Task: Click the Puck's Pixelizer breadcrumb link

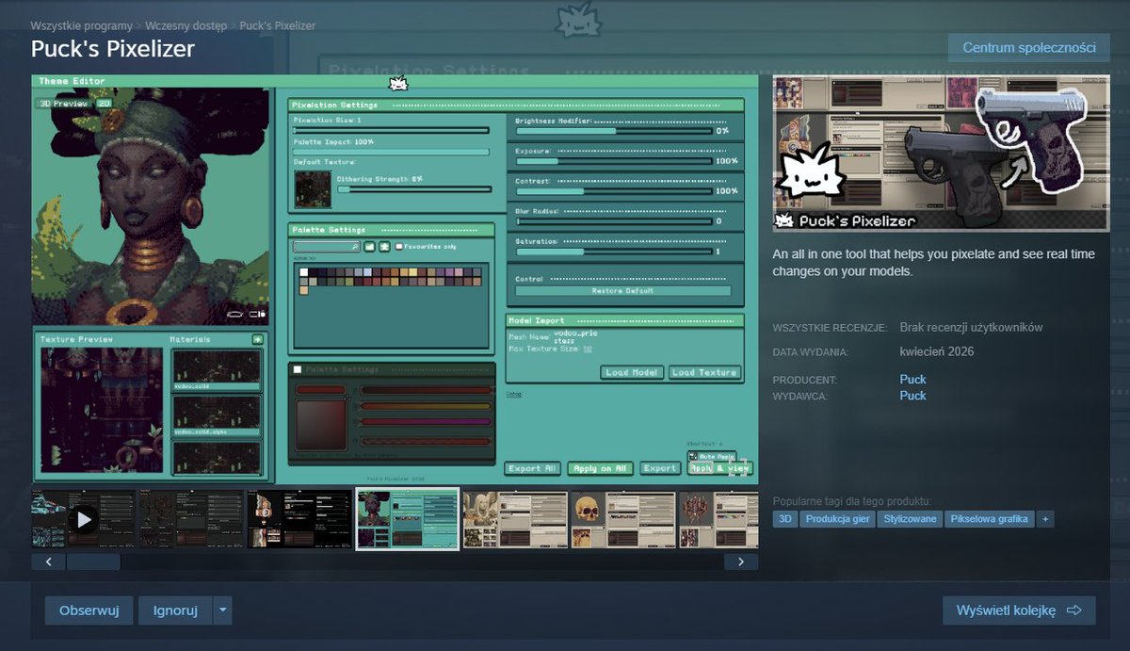Action: coord(278,25)
